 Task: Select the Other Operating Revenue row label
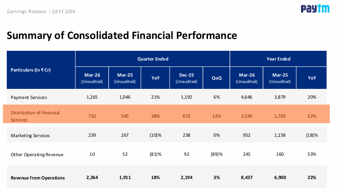pyautogui.click(x=37, y=154)
